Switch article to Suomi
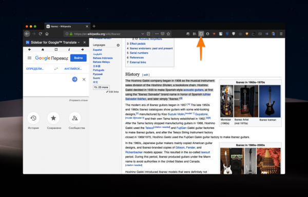The image size is (308, 197). pos(97,78)
